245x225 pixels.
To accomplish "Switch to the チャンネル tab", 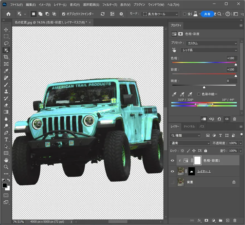I will [x=189, y=126].
